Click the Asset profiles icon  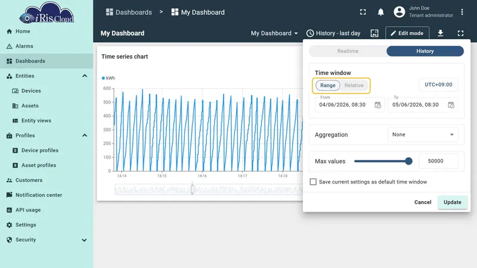pyautogui.click(x=16, y=166)
